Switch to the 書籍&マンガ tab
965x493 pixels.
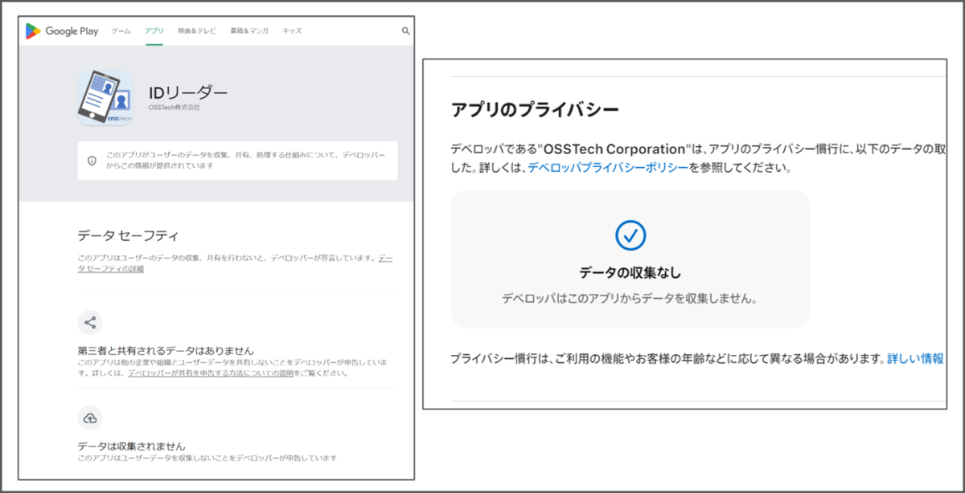(249, 31)
